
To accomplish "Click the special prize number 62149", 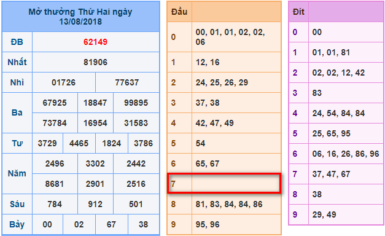I will [x=95, y=42].
